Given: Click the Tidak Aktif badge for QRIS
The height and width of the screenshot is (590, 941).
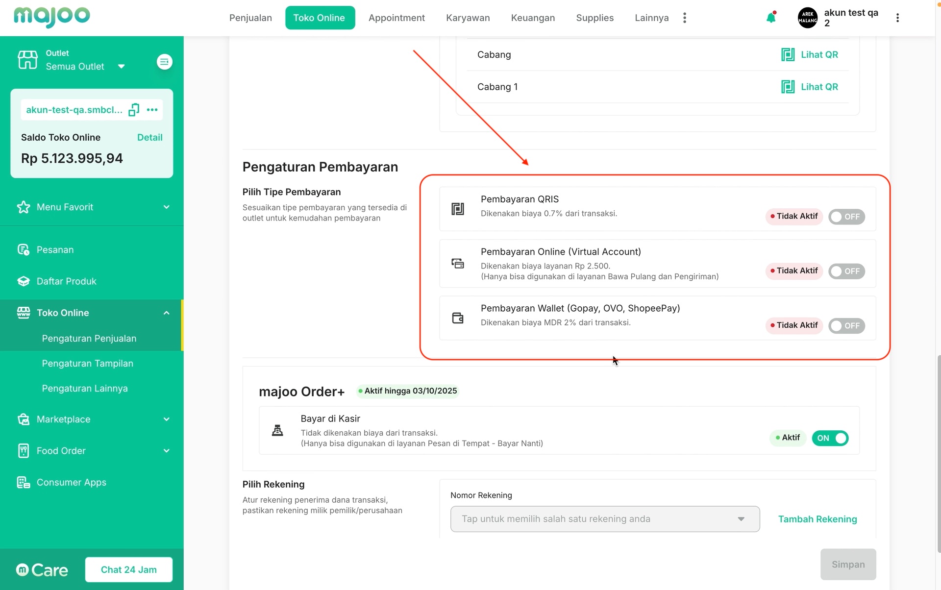Looking at the screenshot, I should pos(794,216).
